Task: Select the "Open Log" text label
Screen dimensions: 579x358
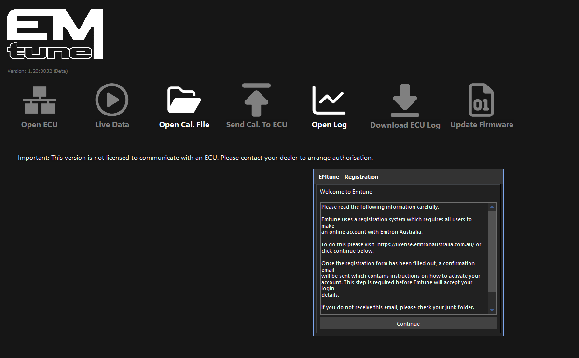Action: (x=329, y=125)
